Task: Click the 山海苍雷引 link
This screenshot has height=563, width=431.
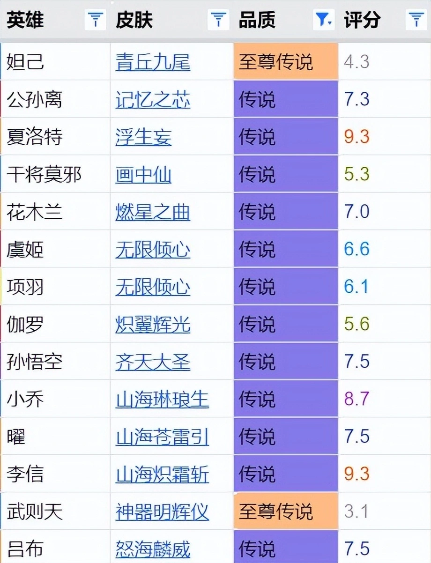Action: point(162,437)
